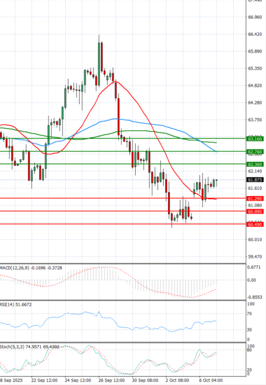Click the 59.470 price axis label
Screen dimensions: 266x385
[254, 257]
